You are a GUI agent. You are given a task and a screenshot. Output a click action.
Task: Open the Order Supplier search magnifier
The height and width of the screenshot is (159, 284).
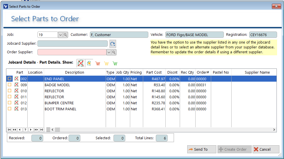114,52
